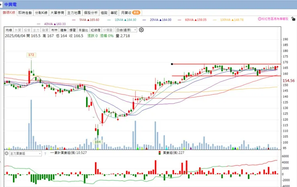The height and width of the screenshot is (187, 297).
Task: Click the 10MA 164.30 legend
Action: coord(125,20)
